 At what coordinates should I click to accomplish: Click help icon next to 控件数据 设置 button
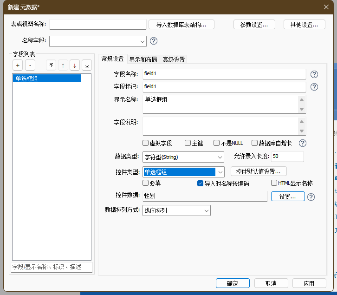pos(311,197)
